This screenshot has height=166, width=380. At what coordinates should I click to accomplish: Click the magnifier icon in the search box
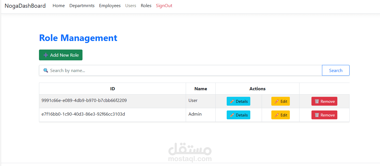coord(46,70)
